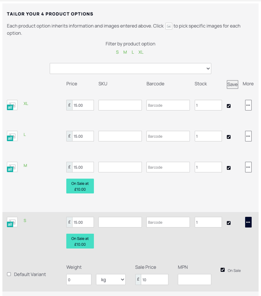Open the kg weight unit dropdown

point(111,280)
